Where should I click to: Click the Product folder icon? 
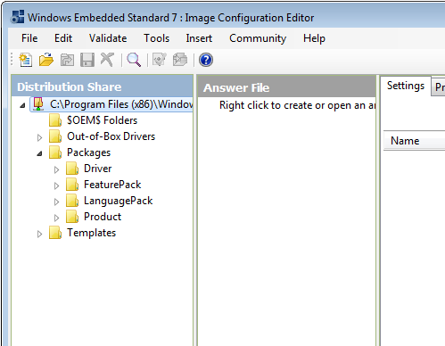coord(72,217)
